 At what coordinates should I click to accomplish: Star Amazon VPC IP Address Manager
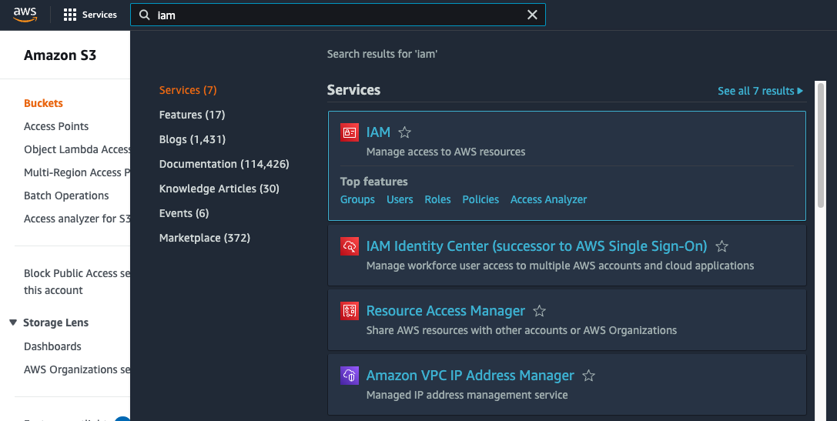[588, 376]
